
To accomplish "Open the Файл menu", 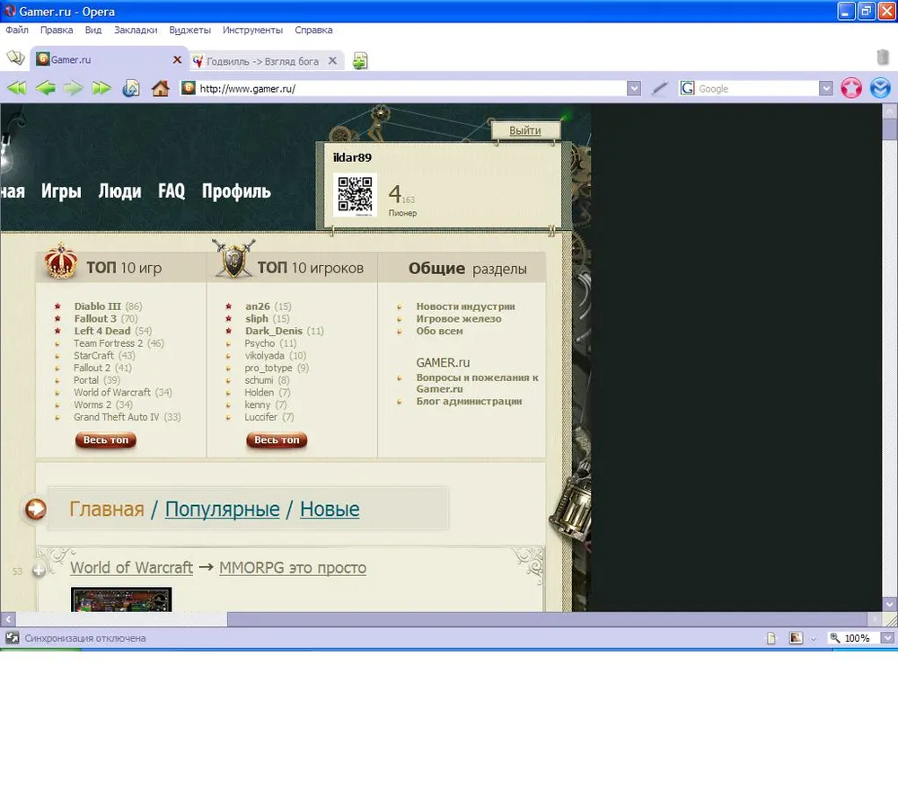I will [17, 30].
